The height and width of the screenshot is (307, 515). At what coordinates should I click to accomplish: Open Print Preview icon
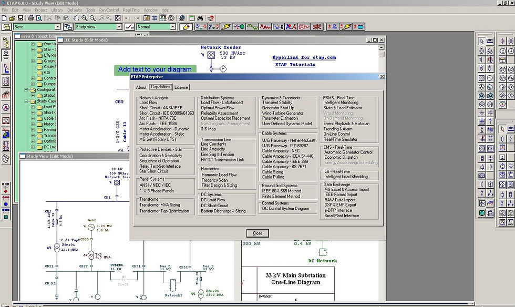coord(39,18)
